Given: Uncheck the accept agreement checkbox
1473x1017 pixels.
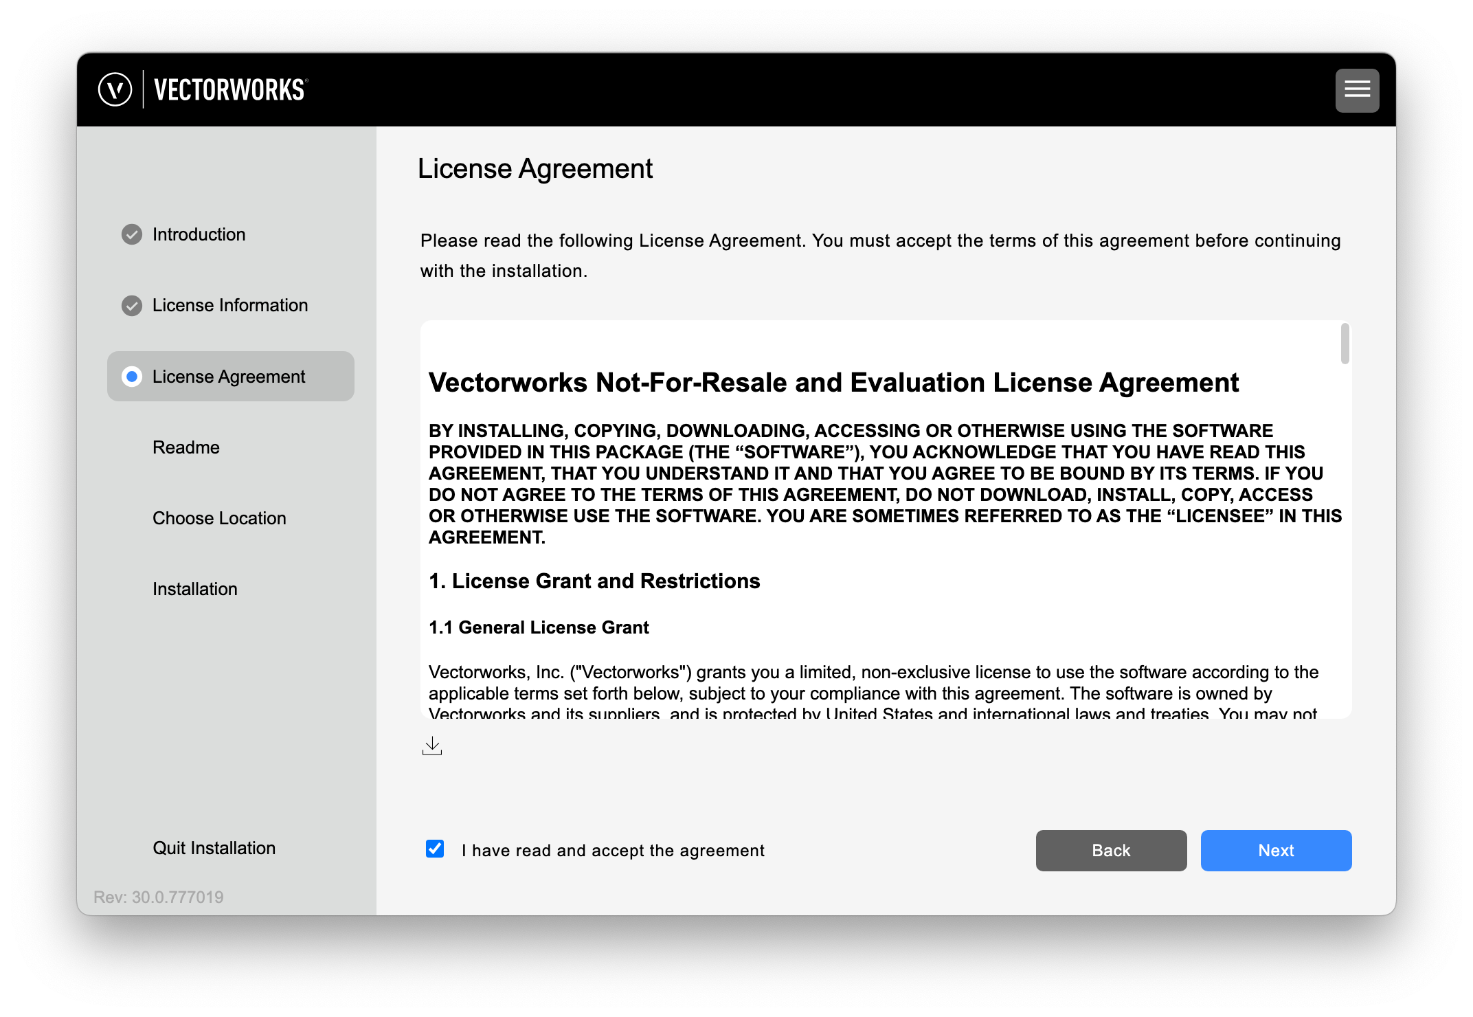Looking at the screenshot, I should tap(435, 849).
